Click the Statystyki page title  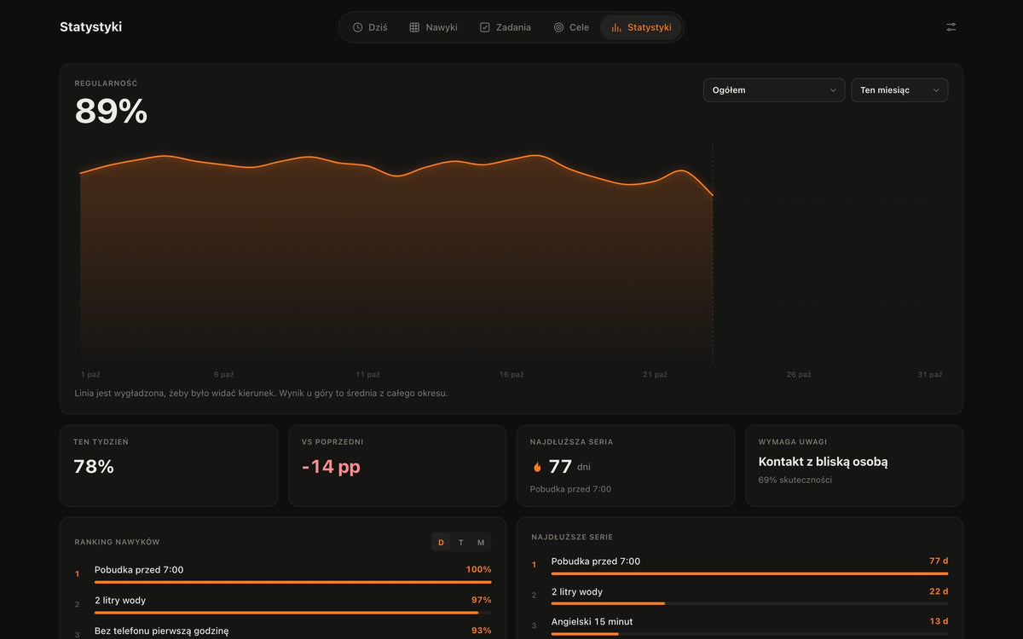click(x=90, y=27)
